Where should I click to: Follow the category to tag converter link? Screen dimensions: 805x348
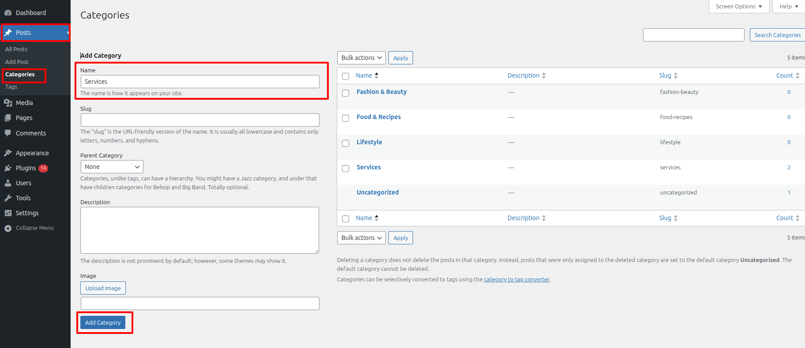click(516, 279)
